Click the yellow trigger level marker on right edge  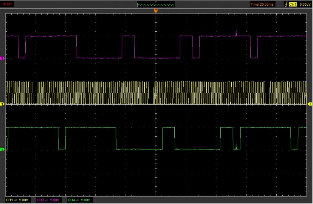coord(310,104)
